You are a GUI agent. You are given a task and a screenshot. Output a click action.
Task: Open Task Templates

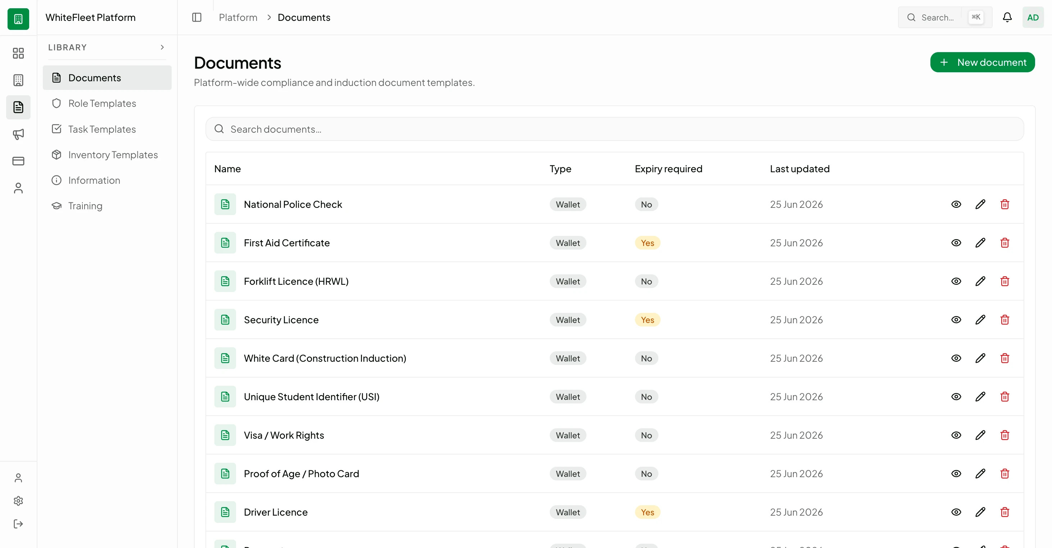(x=107, y=129)
